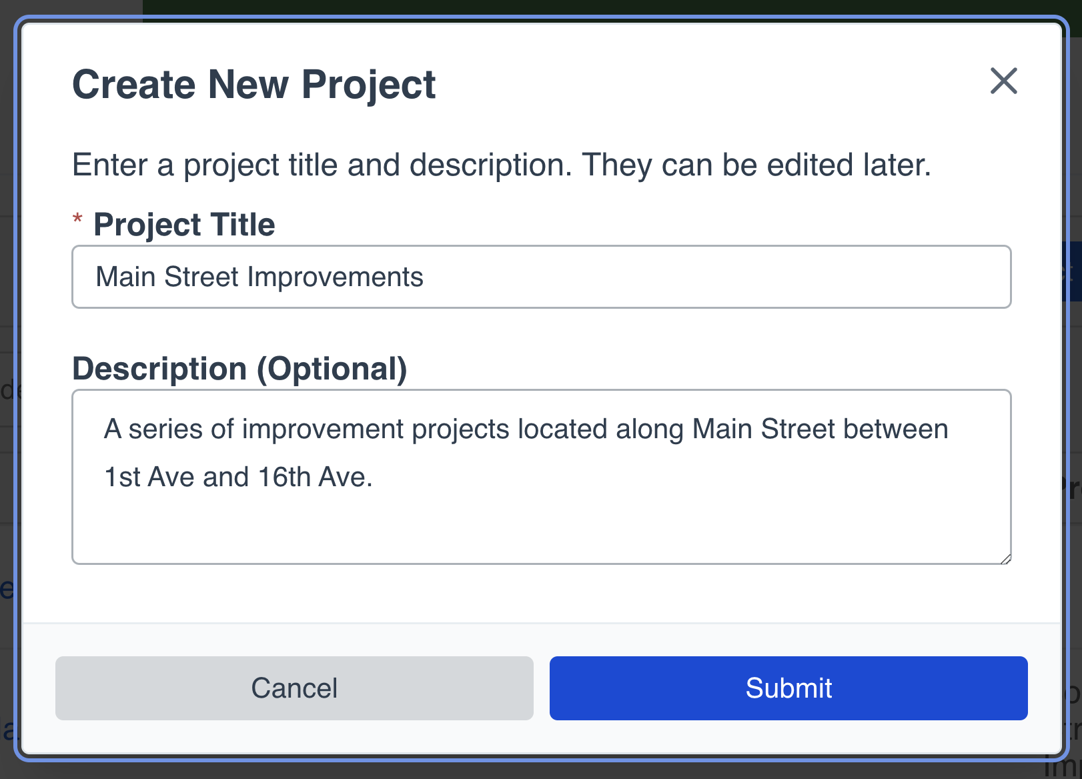The image size is (1082, 779).
Task: Click the red required asterisk
Action: tap(77, 219)
